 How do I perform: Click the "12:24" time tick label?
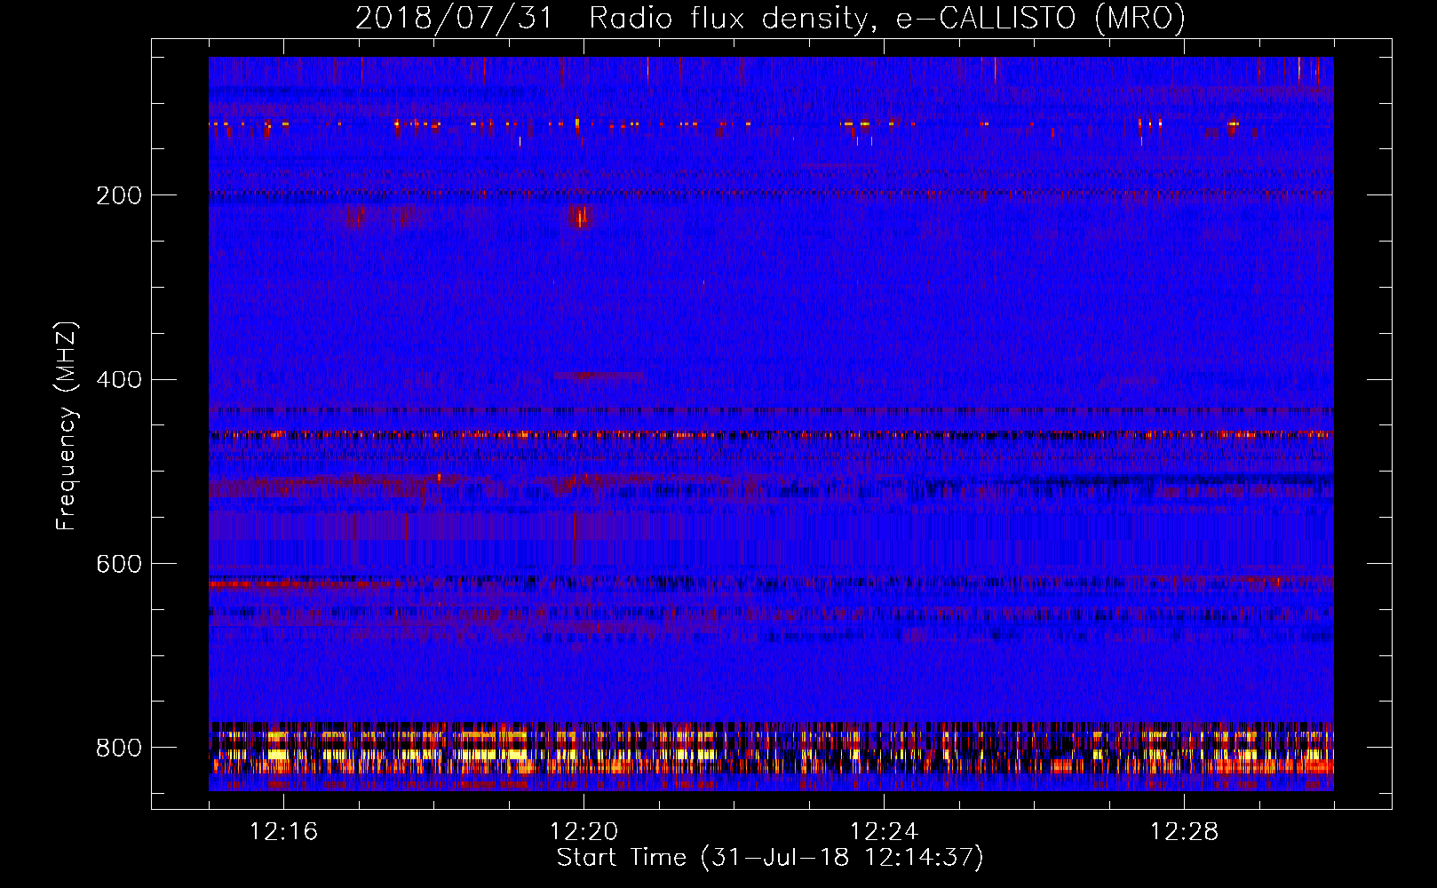point(884,832)
